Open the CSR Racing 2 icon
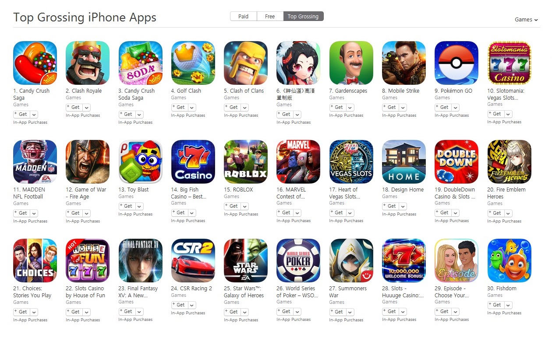This screenshot has width=552, height=341. click(x=193, y=261)
